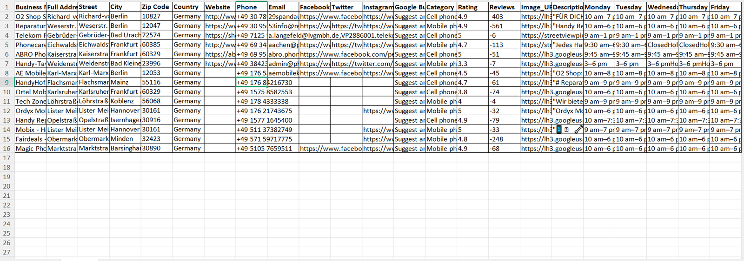Viewport: 744px width, 261px height.
Task: Click the 'Telekom' business name cell
Action: pyautogui.click(x=30, y=35)
